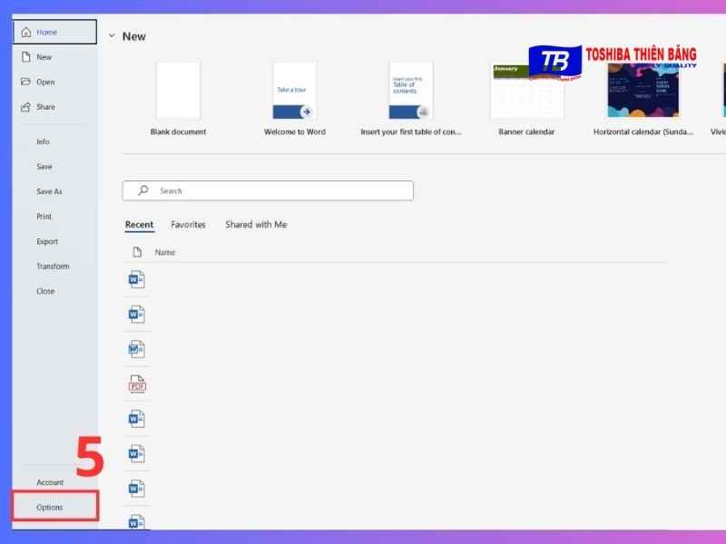Click the magnifier icon in Search box
This screenshot has width=726, height=544.
coord(142,190)
